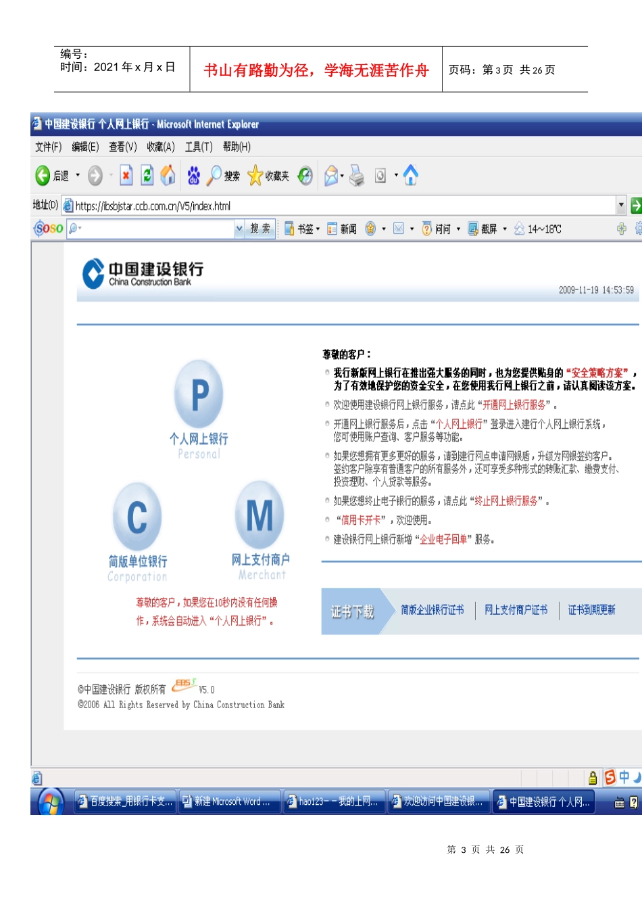Click the 简版企业银行证书 download link
The height and width of the screenshot is (909, 642).
pos(433,610)
